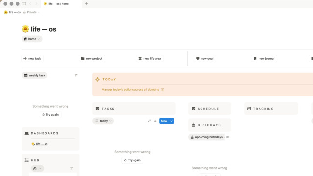
Task: Open tasks view settings icon beside New
Action: [156, 121]
